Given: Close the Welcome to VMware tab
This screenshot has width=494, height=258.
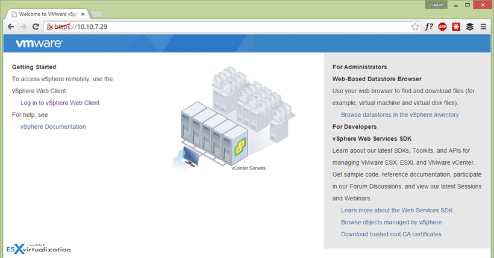Looking at the screenshot, I should click(83, 14).
